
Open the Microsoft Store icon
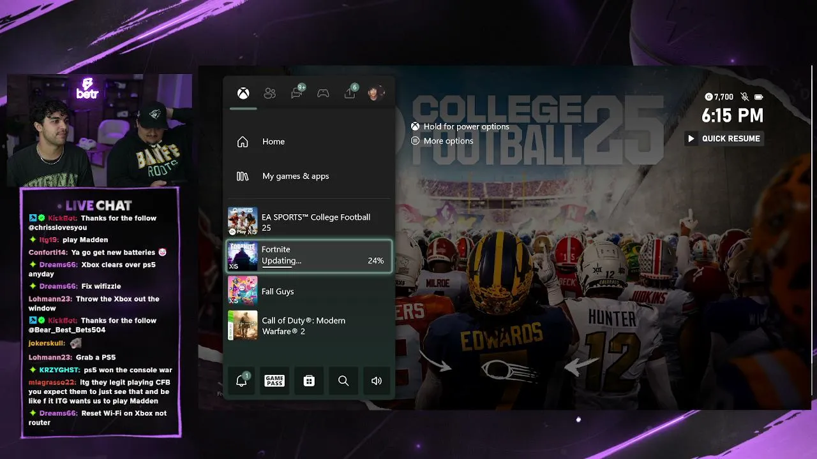pos(309,381)
